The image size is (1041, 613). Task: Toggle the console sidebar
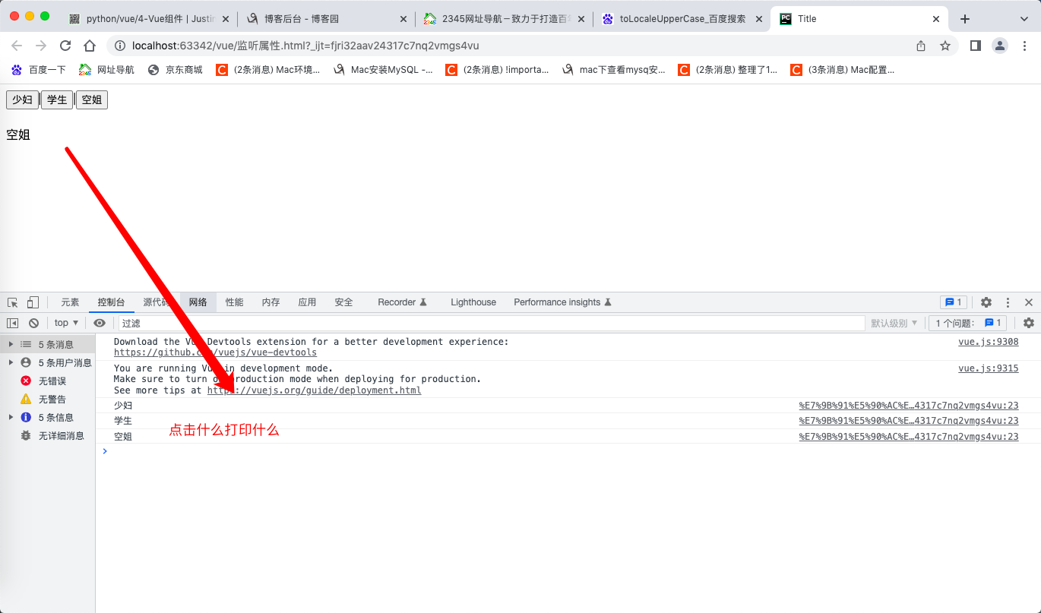point(13,323)
